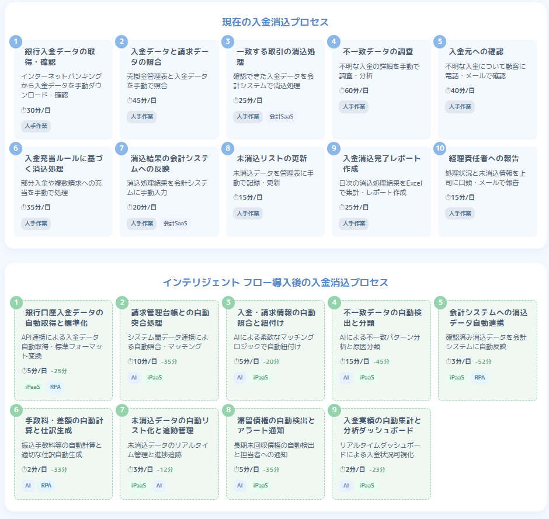549x519 pixels.
Task: Select the blue step 7 badge
Action: click(x=121, y=148)
